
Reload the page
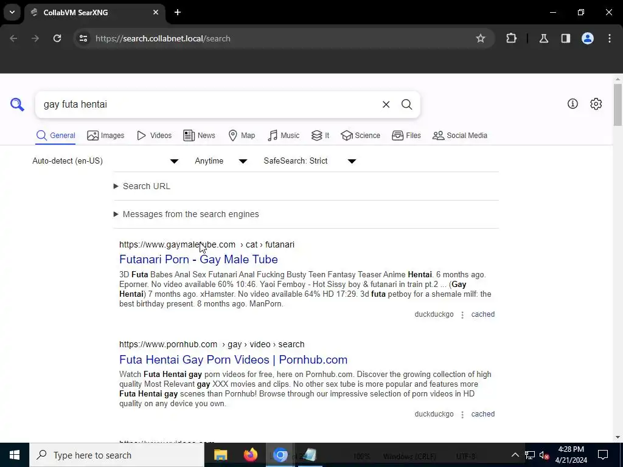[57, 38]
